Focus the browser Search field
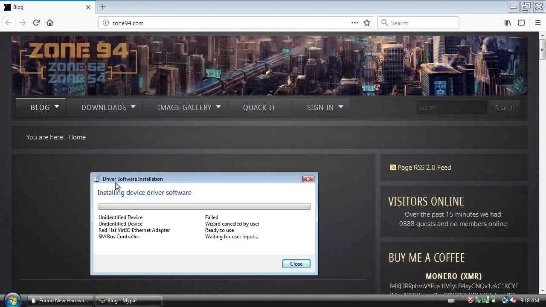 [418, 23]
